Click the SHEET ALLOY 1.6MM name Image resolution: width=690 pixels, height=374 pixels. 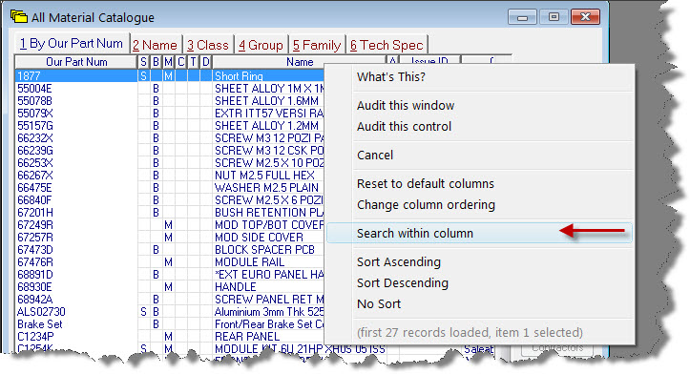tap(266, 101)
